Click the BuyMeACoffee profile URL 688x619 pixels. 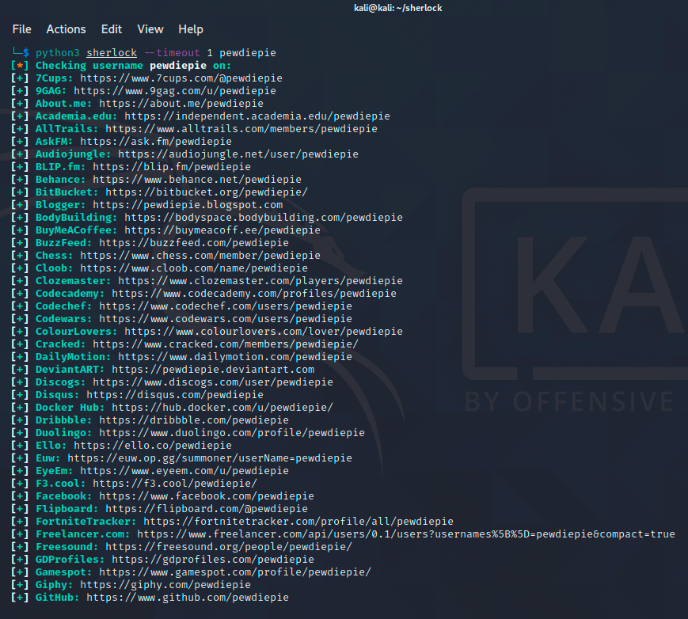[222, 230]
